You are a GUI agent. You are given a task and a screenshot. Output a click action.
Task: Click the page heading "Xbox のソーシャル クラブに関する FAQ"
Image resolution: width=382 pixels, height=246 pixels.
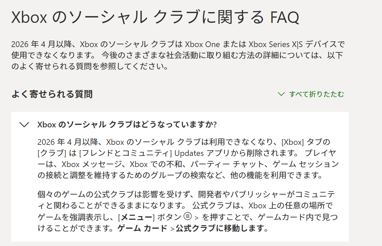pyautogui.click(x=155, y=17)
